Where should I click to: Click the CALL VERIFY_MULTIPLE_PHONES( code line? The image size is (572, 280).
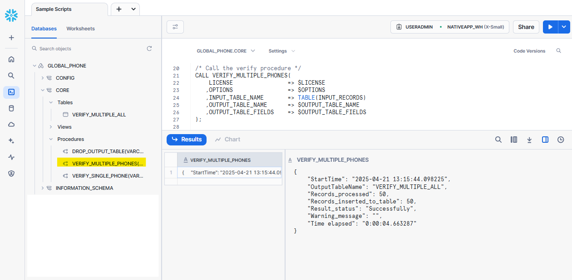tap(243, 76)
